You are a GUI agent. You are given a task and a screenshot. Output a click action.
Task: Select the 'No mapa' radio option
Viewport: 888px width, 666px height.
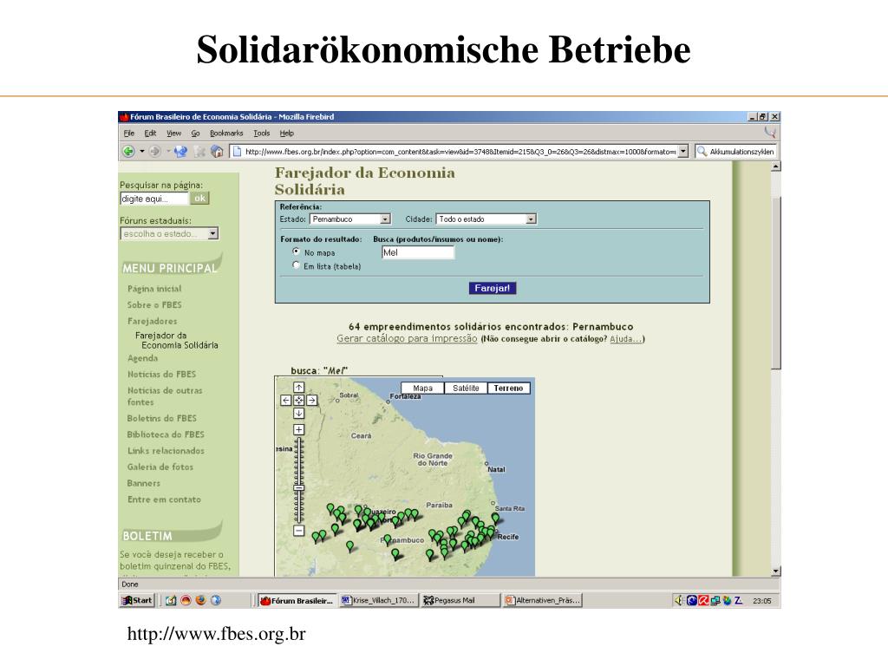point(297,251)
